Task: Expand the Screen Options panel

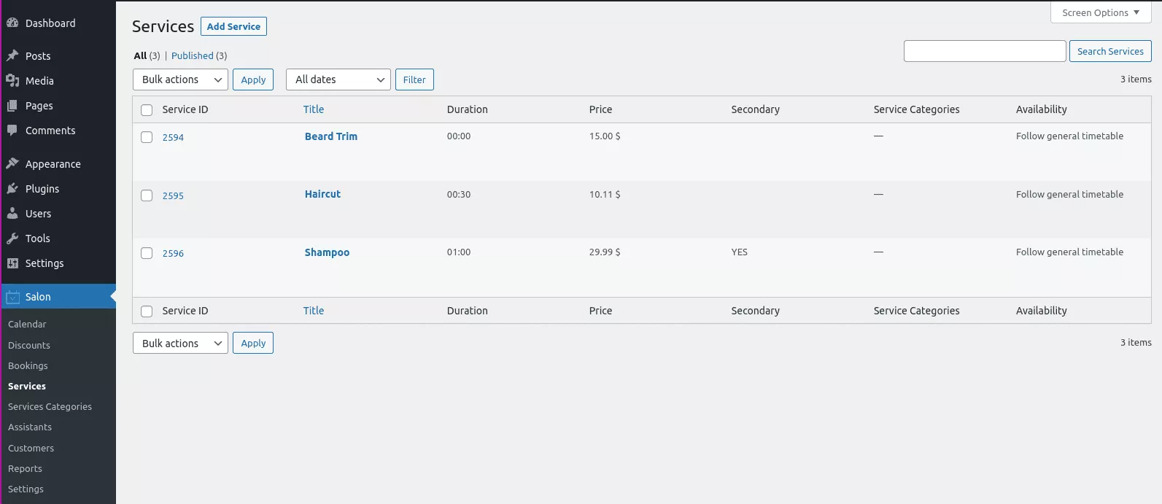Action: pyautogui.click(x=1101, y=12)
